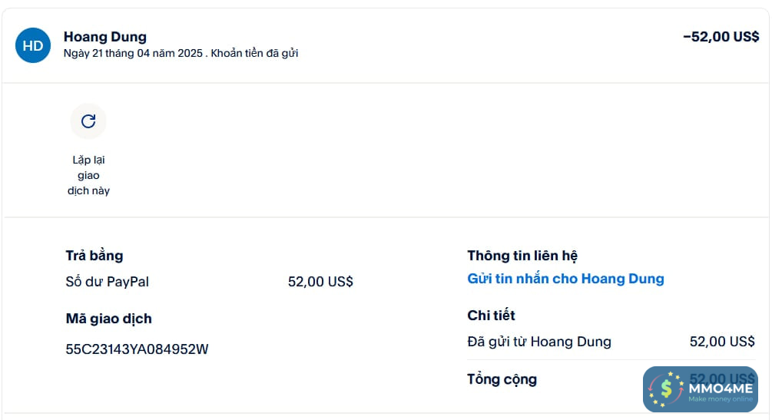The image size is (772, 420).
Task: Click "Số dư PayPal" payment method
Action: [x=108, y=282]
